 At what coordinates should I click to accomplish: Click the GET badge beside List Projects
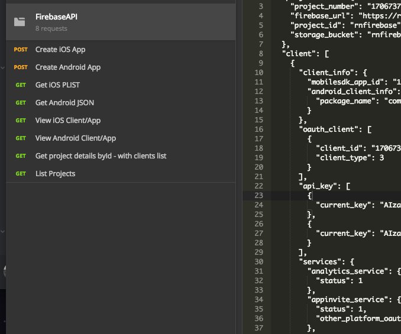[x=21, y=174]
